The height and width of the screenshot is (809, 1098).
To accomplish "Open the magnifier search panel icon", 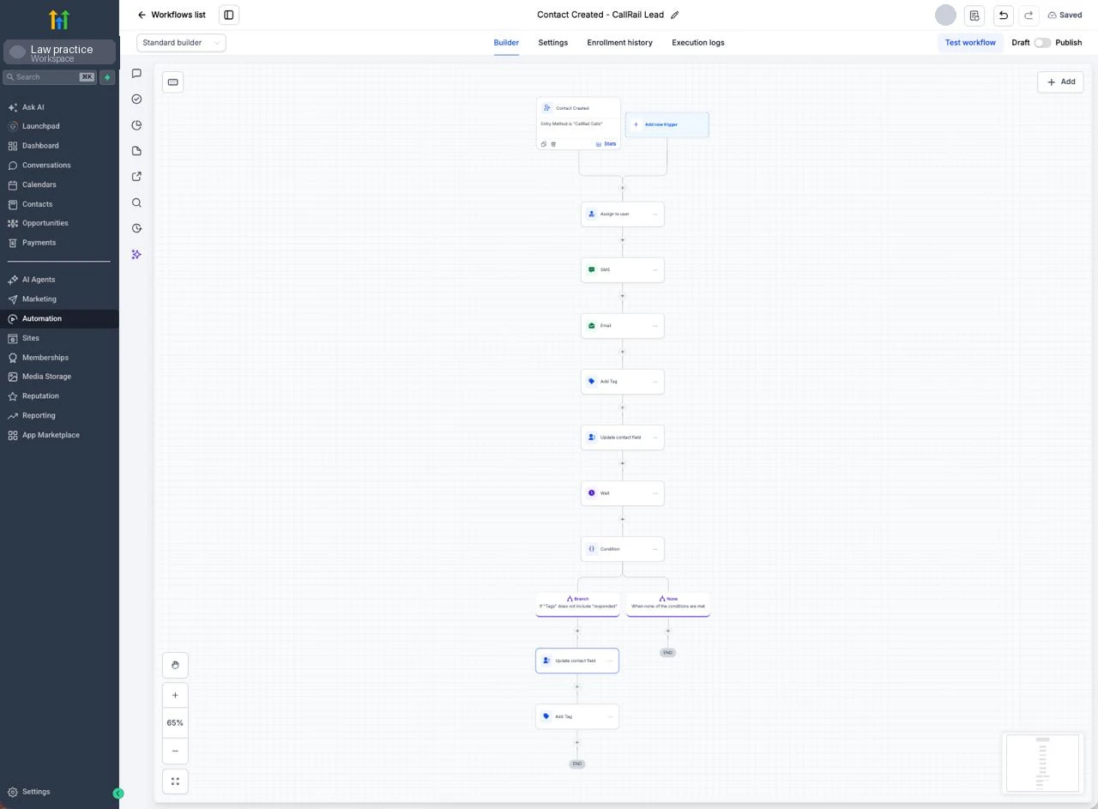I will pos(136,202).
